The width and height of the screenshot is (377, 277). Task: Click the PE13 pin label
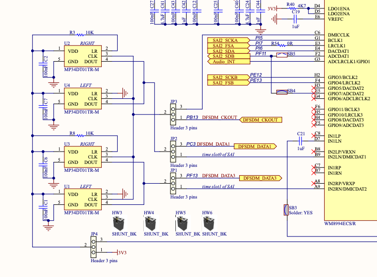coord(256,80)
